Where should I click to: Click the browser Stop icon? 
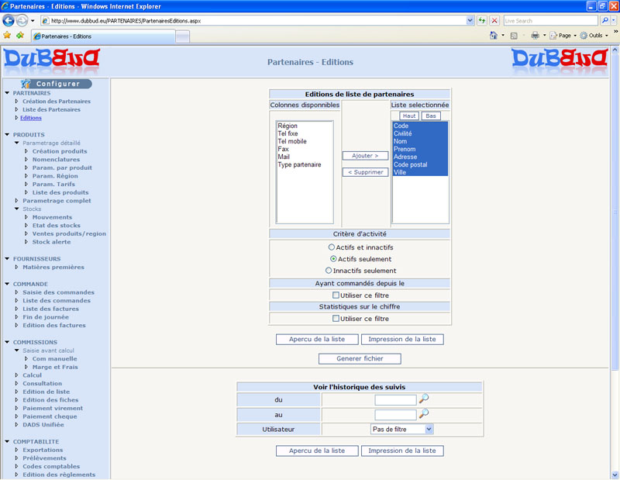tap(494, 20)
